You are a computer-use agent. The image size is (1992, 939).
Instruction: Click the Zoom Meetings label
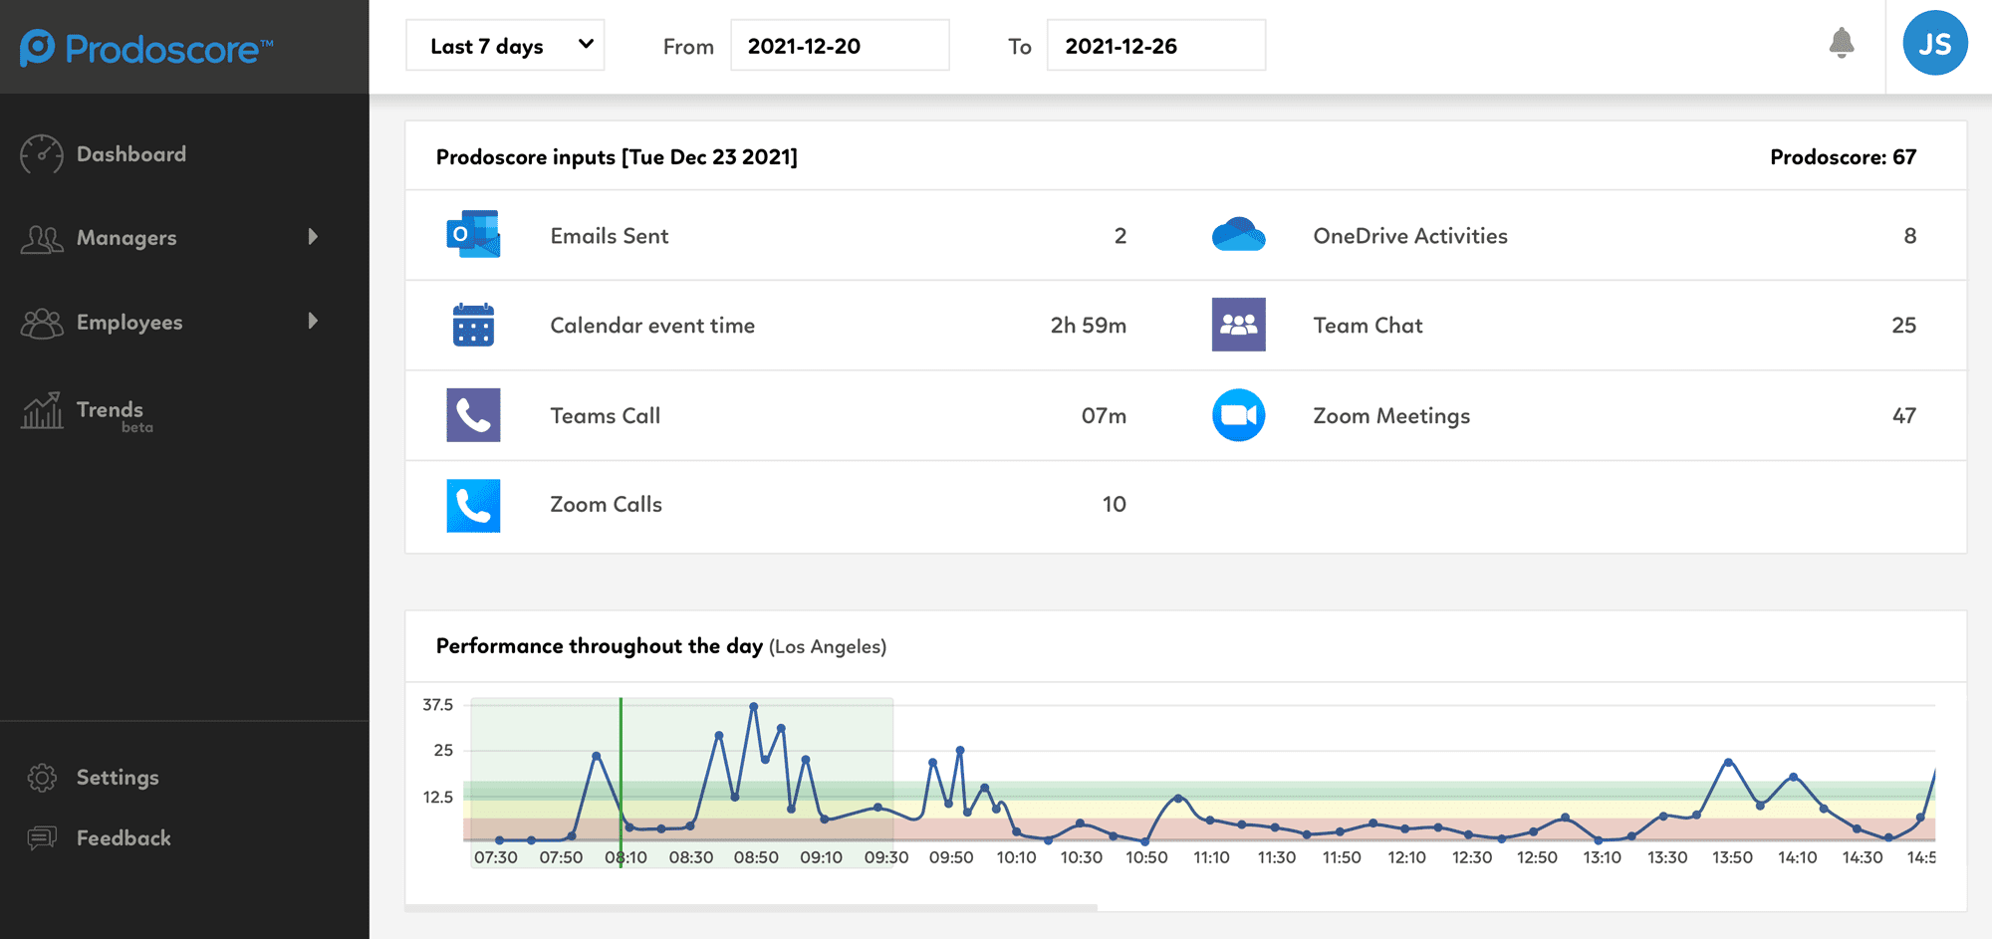(1391, 416)
